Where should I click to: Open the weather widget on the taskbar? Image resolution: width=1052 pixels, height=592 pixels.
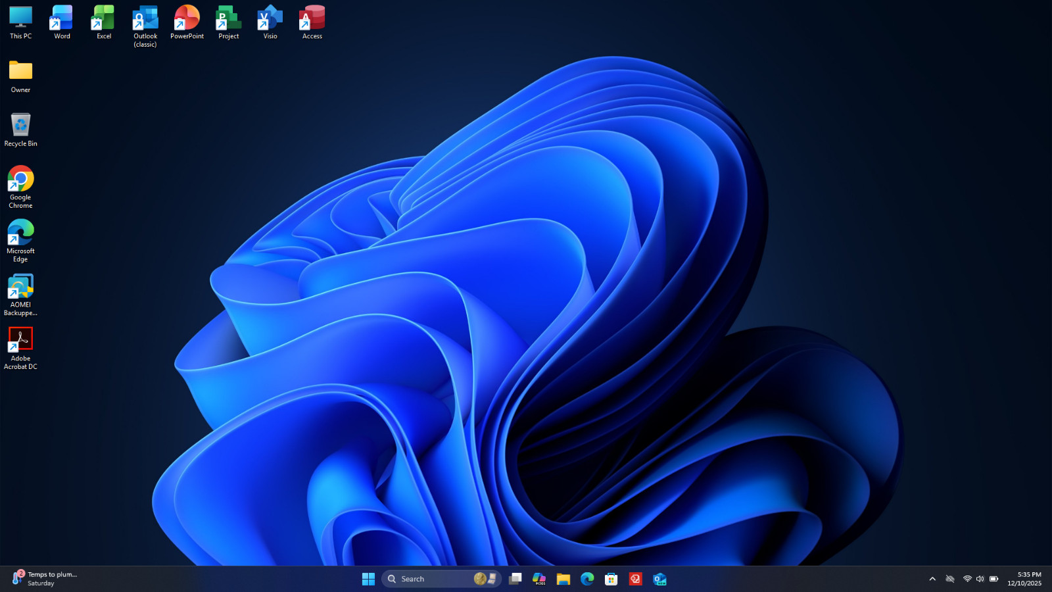[44, 579]
